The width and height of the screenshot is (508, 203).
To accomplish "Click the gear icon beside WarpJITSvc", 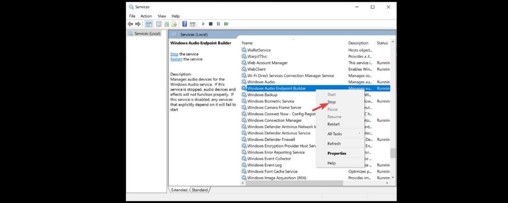I will click(x=244, y=56).
